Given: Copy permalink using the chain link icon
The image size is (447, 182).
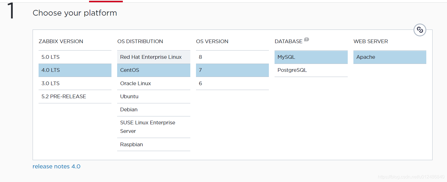Looking at the screenshot, I should point(420,30).
